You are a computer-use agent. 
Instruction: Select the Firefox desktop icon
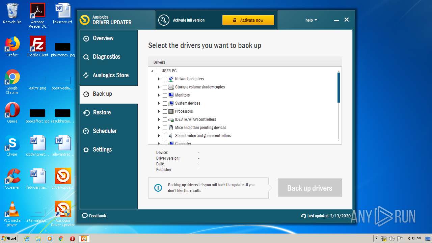point(12,47)
